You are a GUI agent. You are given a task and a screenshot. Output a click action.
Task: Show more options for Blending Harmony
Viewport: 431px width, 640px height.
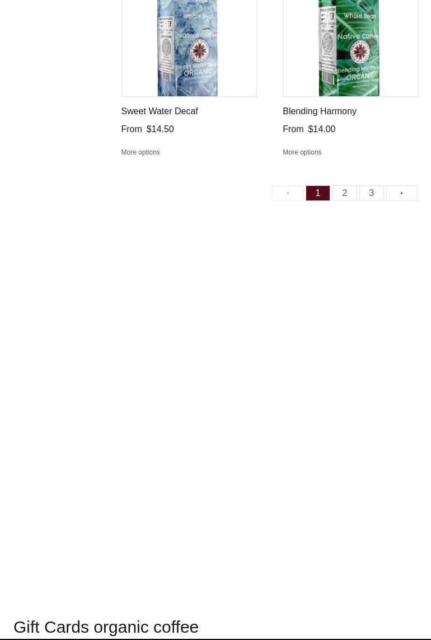click(x=302, y=152)
